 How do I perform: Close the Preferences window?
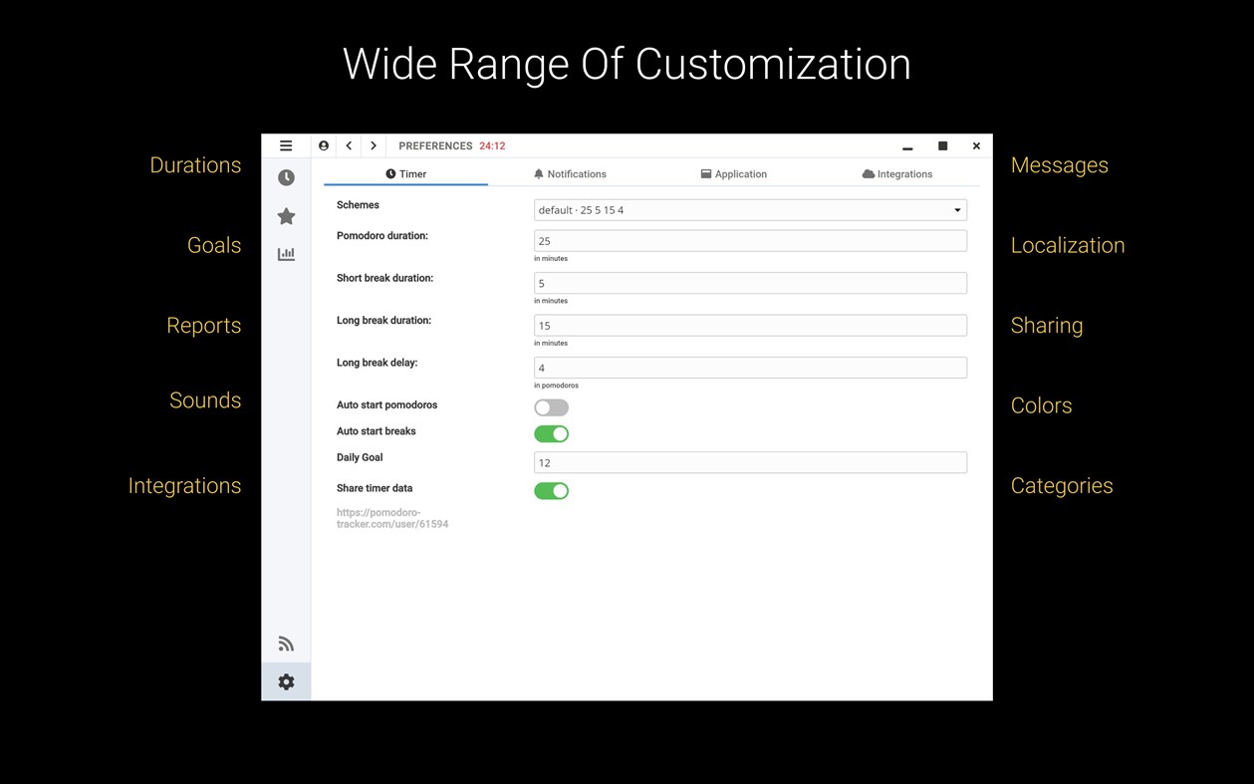pyautogui.click(x=976, y=145)
